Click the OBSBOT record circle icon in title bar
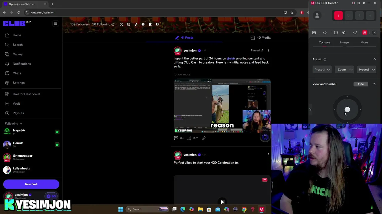The height and width of the screenshot is (214, 382). [x=354, y=3]
